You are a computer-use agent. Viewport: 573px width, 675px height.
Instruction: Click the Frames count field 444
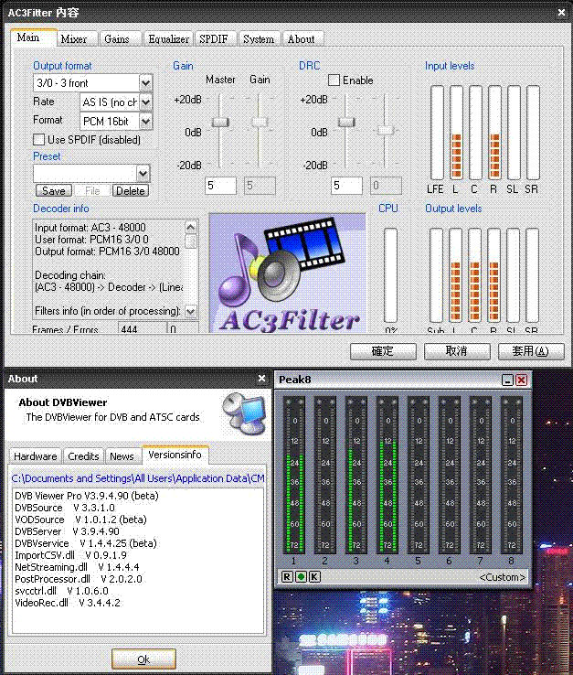(143, 328)
